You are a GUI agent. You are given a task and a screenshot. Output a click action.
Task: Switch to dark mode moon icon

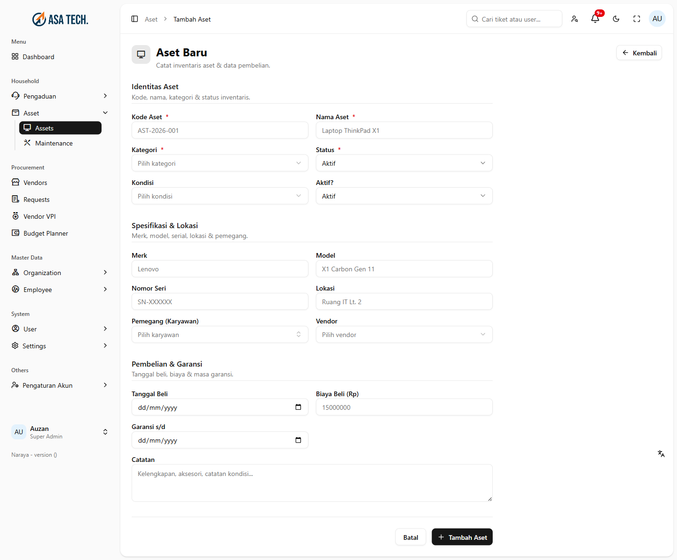coord(616,19)
